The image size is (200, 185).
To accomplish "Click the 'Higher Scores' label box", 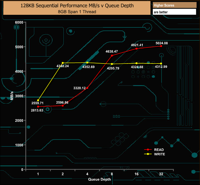I will click(174, 5).
